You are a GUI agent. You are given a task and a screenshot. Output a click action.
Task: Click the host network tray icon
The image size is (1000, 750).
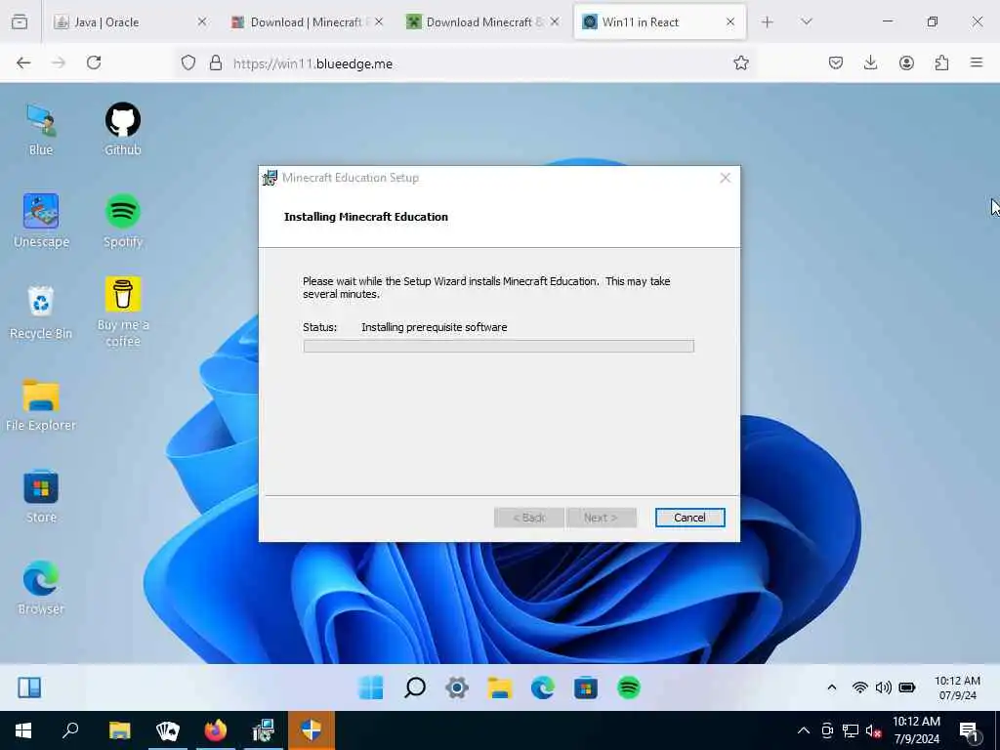(851, 730)
